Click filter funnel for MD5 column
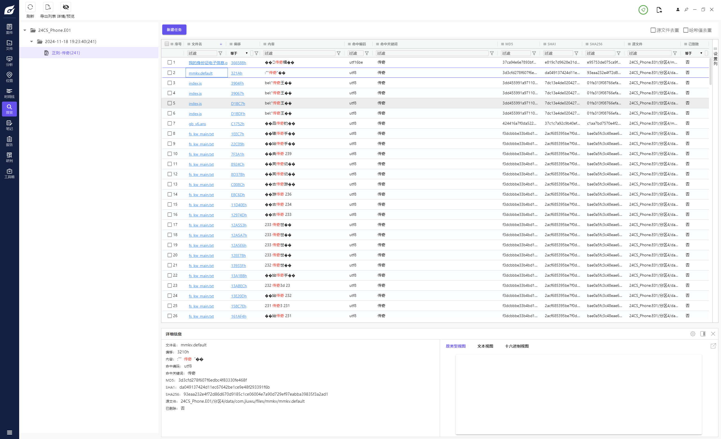The image size is (721, 439). (x=534, y=53)
